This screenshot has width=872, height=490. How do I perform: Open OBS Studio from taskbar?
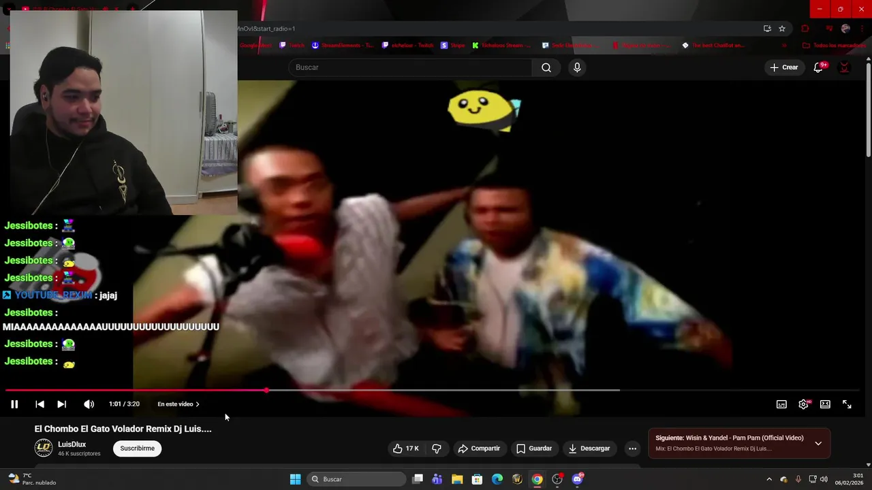[557, 479]
